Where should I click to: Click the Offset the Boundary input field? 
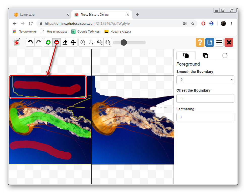pyautogui.click(x=205, y=98)
